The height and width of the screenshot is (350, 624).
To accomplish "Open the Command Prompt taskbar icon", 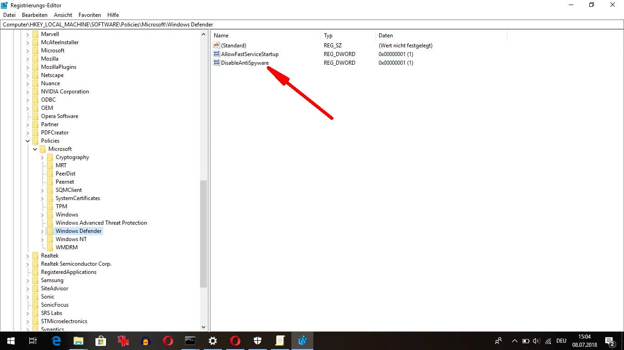I will tap(190, 340).
